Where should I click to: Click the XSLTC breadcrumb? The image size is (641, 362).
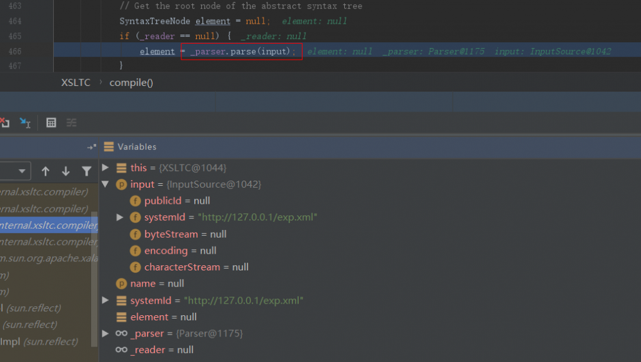[76, 83]
